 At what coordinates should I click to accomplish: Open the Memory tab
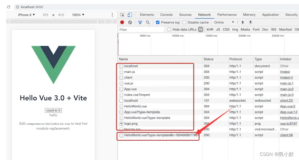(249, 15)
